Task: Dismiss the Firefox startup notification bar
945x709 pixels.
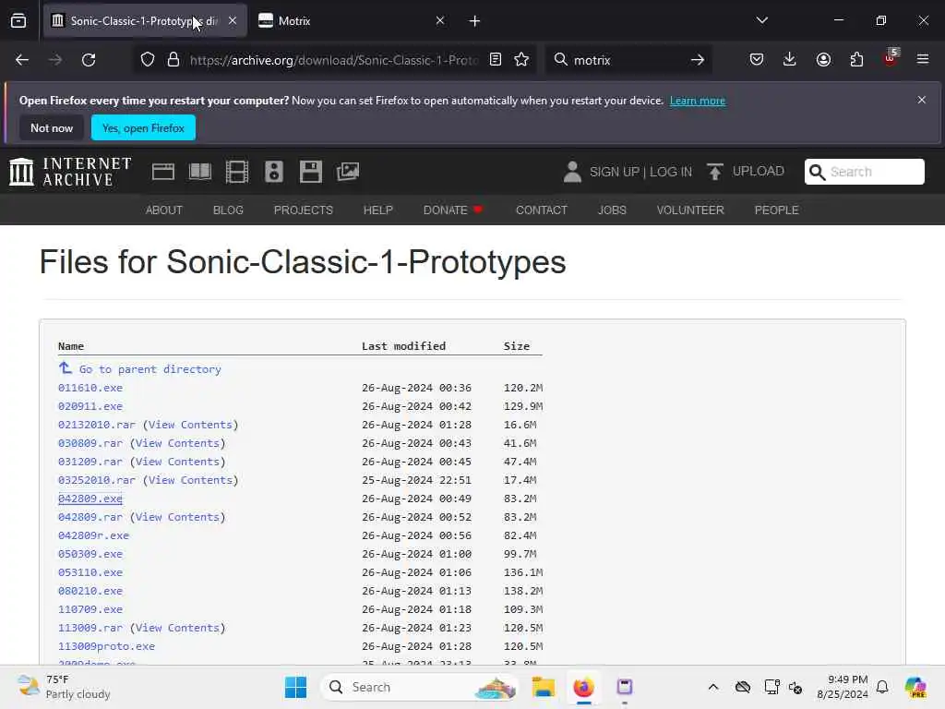Action: pyautogui.click(x=922, y=100)
